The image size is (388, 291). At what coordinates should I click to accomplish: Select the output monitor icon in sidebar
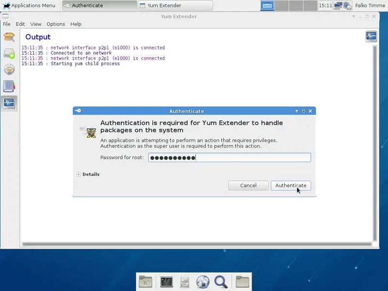(x=9, y=103)
